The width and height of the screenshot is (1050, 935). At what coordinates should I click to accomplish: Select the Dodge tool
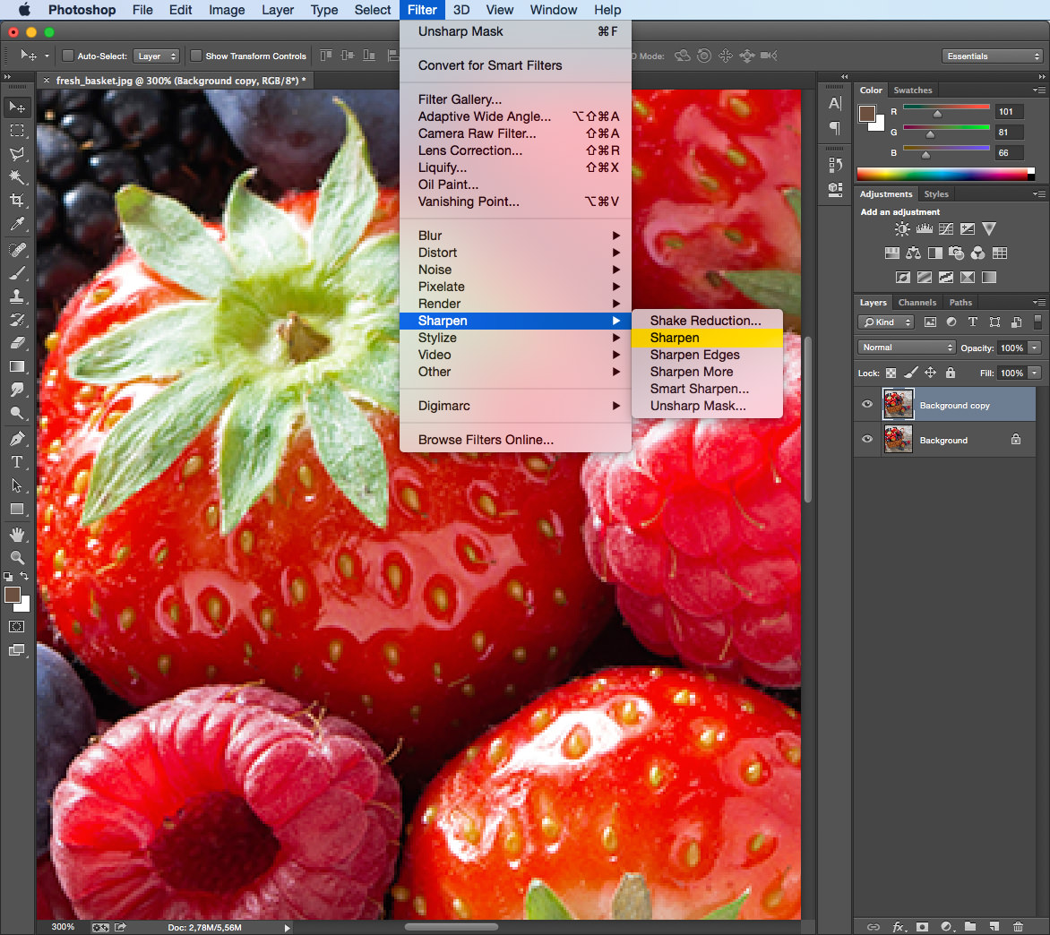click(x=17, y=413)
